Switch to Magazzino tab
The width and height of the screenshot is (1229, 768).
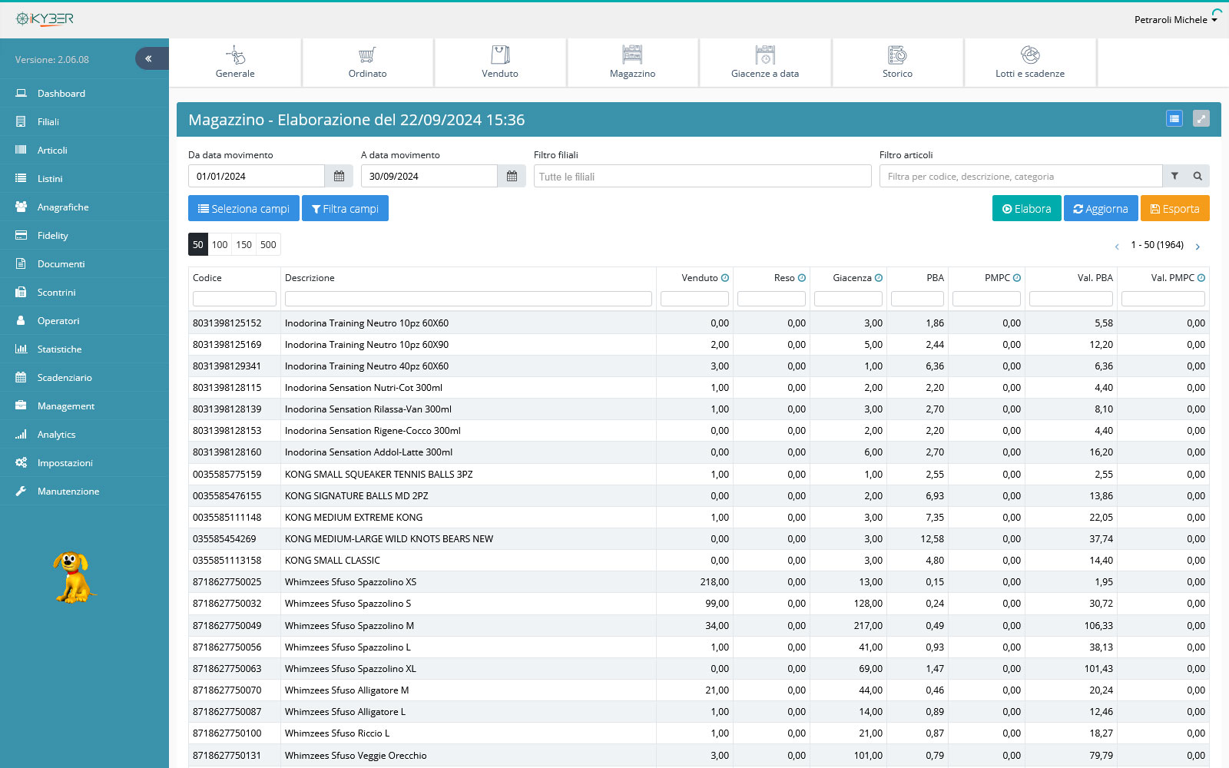coord(633,63)
